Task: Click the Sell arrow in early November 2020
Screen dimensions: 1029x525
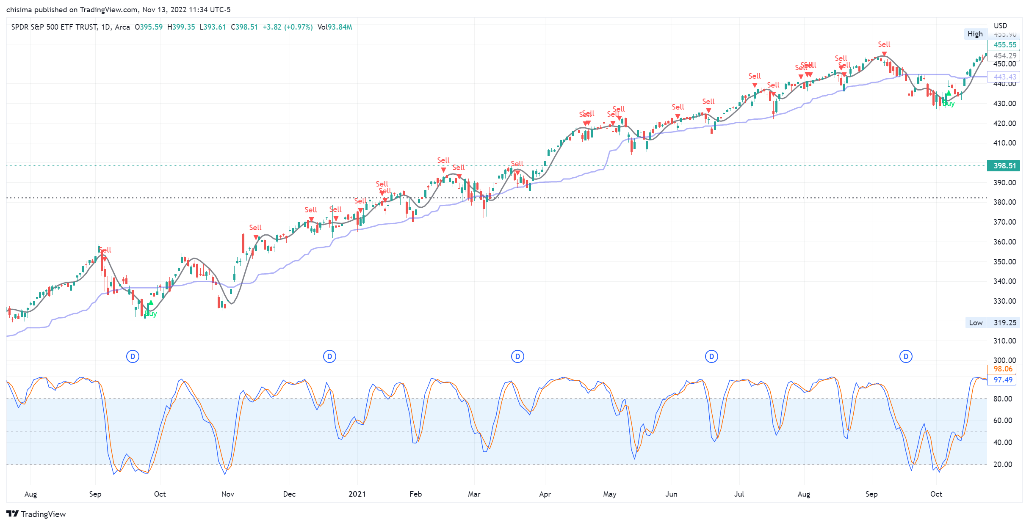Action: [256, 237]
